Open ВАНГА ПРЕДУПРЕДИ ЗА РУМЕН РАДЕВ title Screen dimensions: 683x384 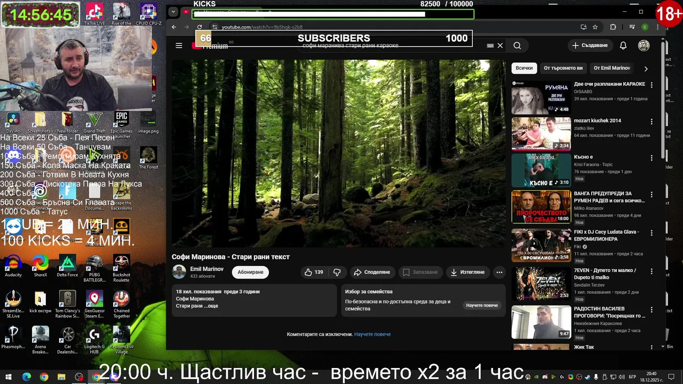[609, 197]
